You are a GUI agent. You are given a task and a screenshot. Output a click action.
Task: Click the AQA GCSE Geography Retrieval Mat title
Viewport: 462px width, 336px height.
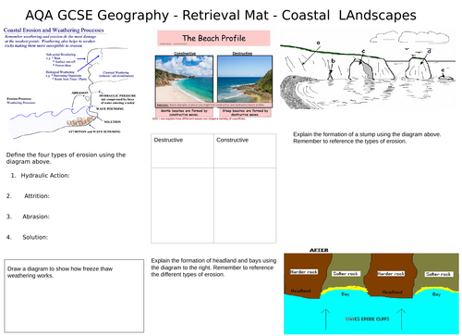pos(221,16)
